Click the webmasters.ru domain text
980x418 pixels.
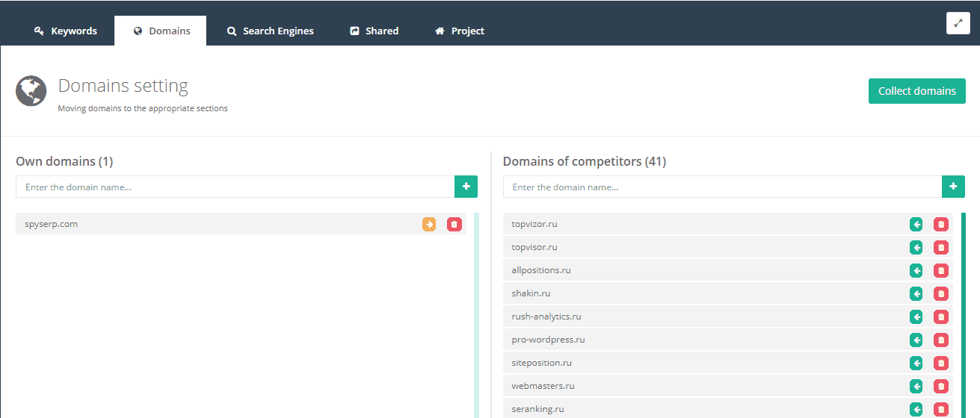pyautogui.click(x=543, y=386)
